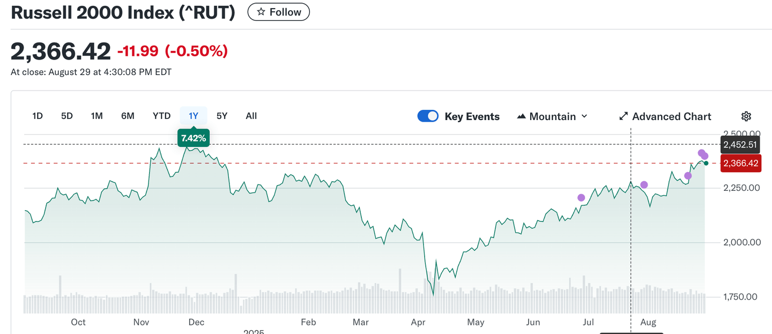Open the Advanced Chart link
Image resolution: width=772 pixels, height=334 pixels.
point(671,116)
